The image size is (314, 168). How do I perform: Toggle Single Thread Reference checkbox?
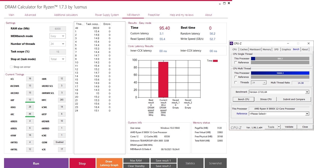coord(236,63)
